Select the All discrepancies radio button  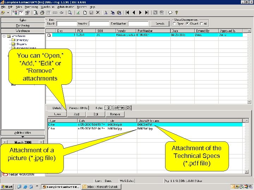[x=201, y=24]
